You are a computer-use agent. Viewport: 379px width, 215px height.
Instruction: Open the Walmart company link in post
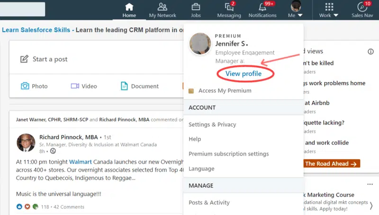tap(81, 162)
